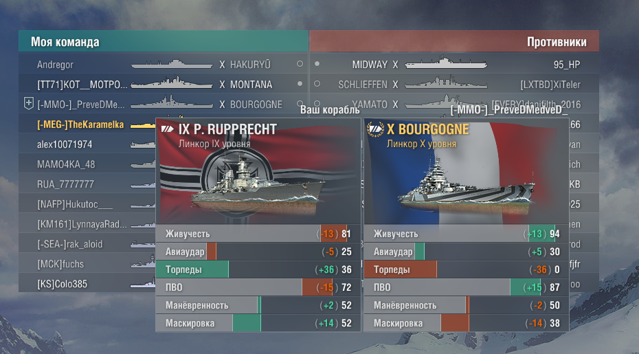Click the Schlieffen ship silhouette icon
The height and width of the screenshot is (354, 639).
point(446,82)
